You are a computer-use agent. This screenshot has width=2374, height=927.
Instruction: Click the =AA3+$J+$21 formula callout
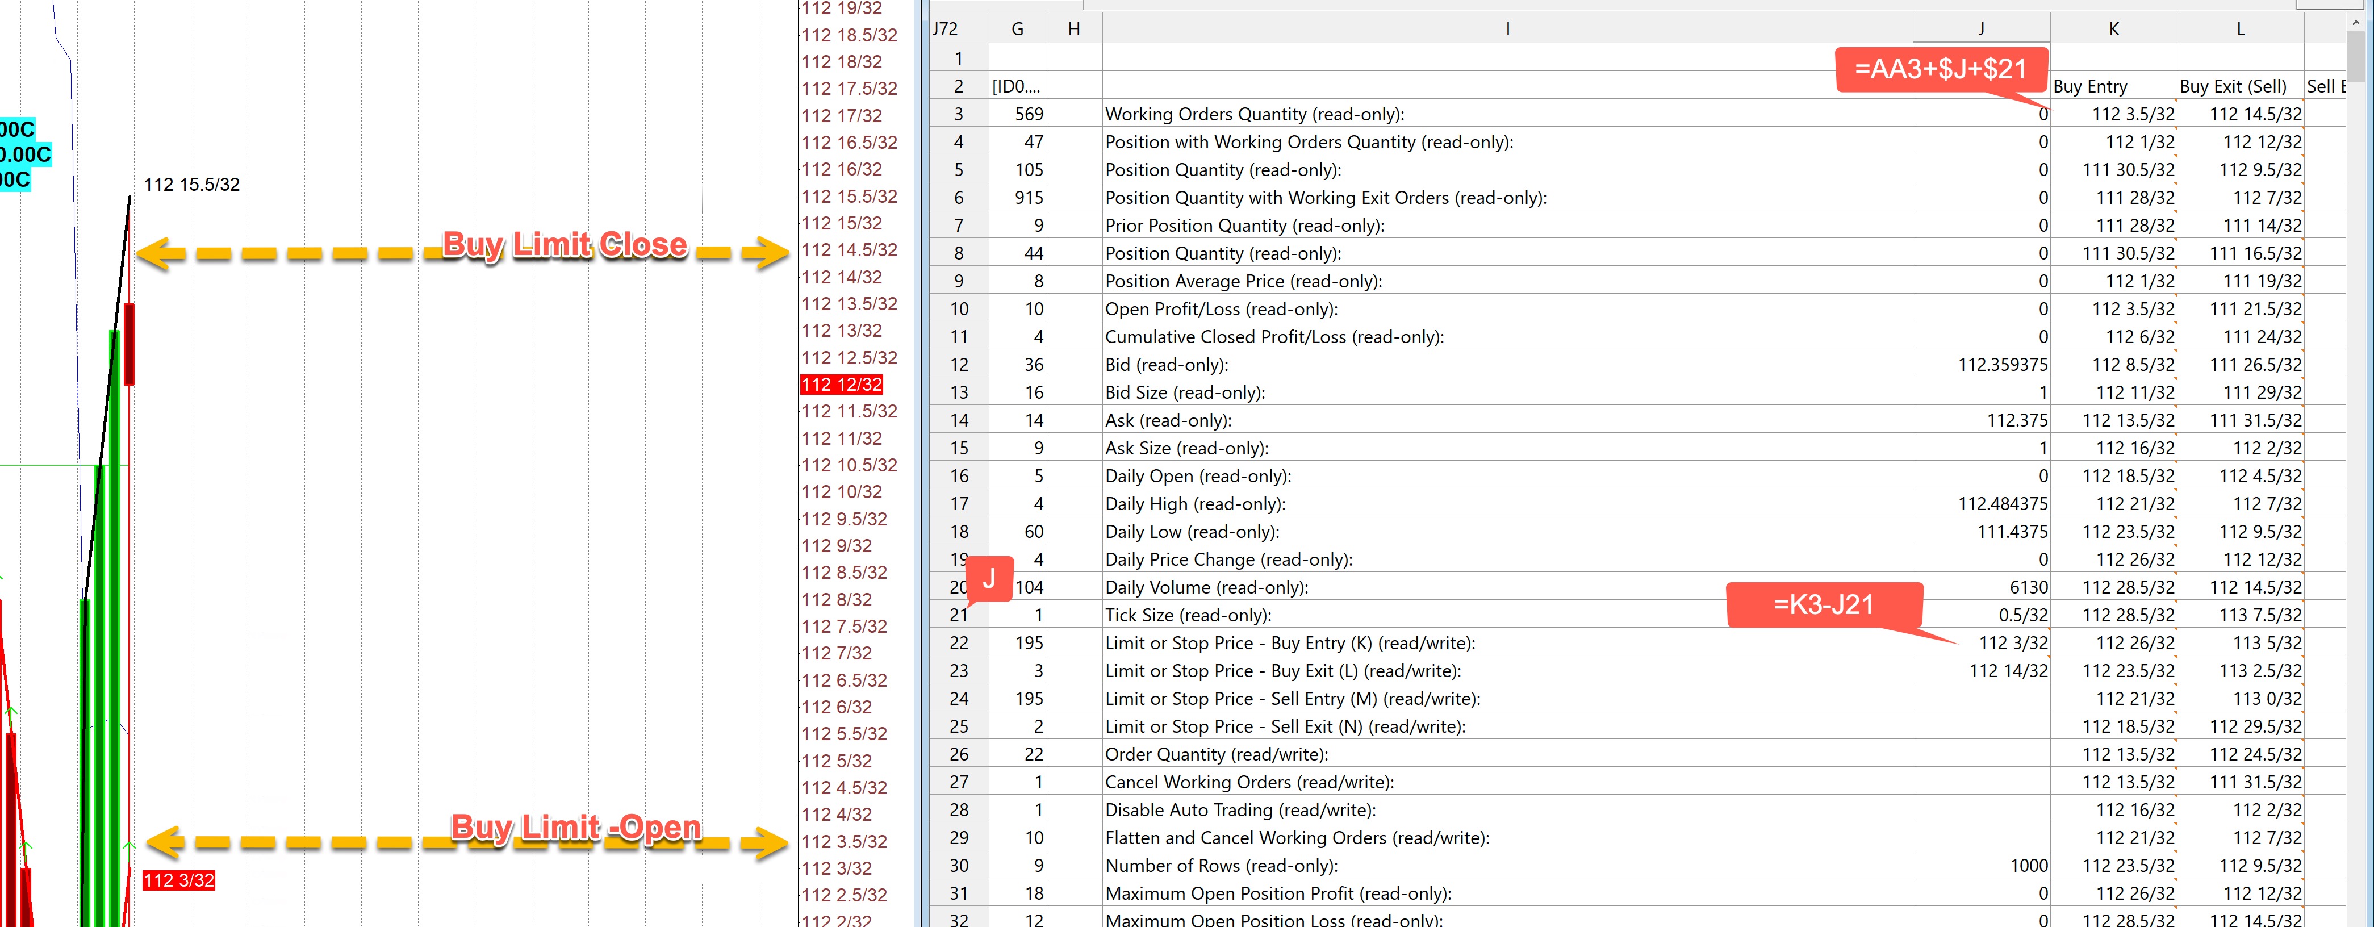click(1941, 69)
